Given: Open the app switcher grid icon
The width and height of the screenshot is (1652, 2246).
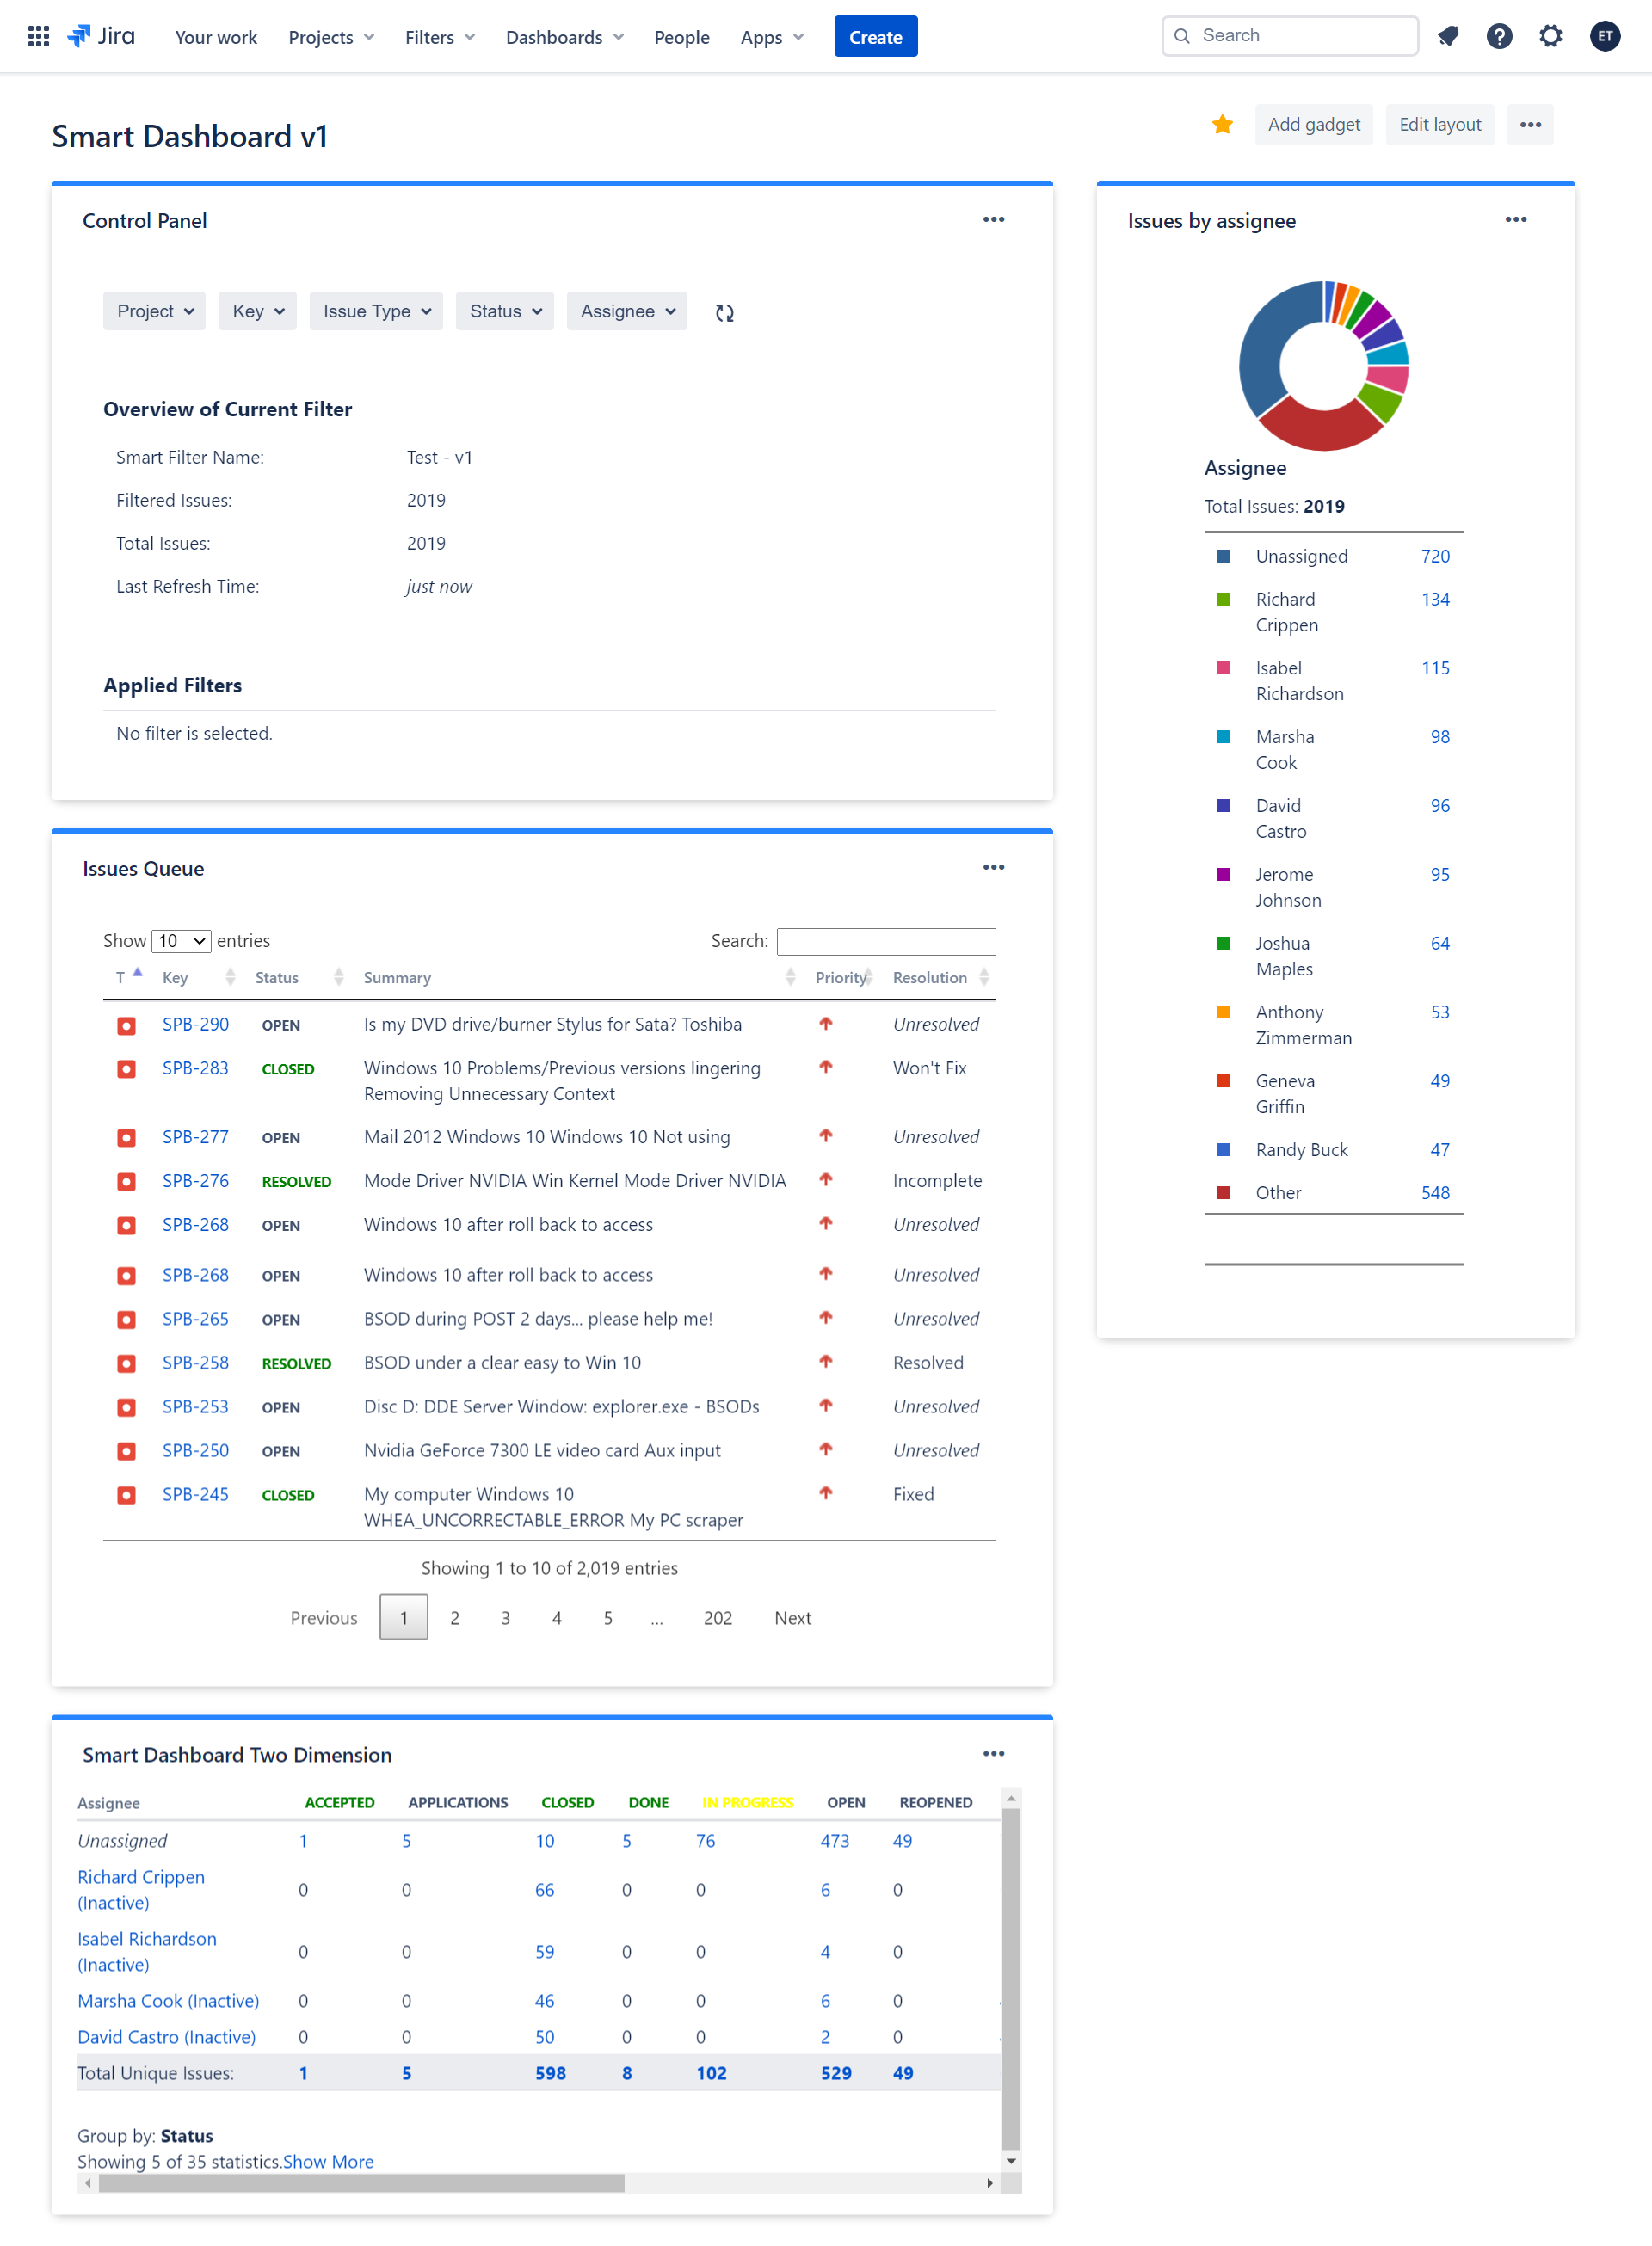Looking at the screenshot, I should click(x=38, y=37).
